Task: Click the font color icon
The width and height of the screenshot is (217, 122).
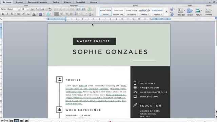Action: 34,14
